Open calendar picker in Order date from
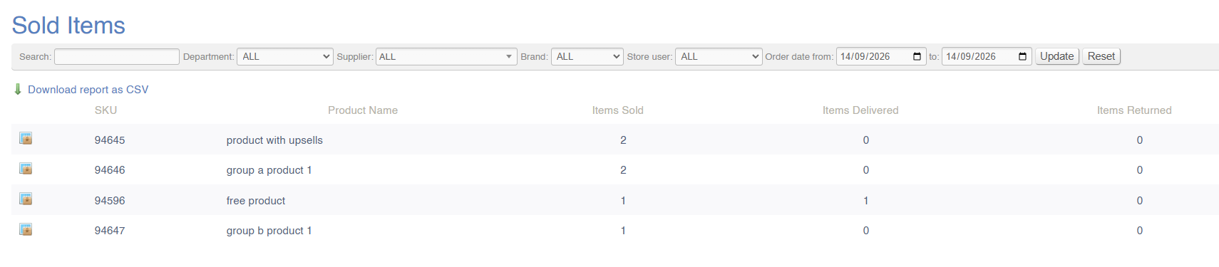Image resolution: width=1219 pixels, height=267 pixels. pos(917,56)
